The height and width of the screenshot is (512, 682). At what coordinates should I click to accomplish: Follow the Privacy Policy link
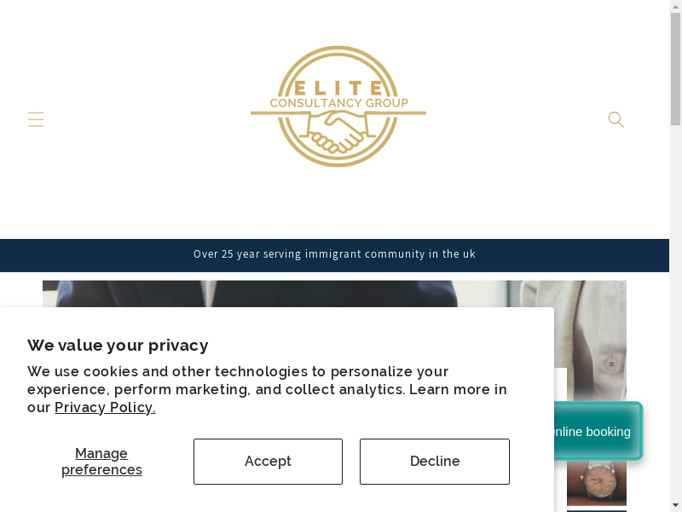click(x=105, y=408)
